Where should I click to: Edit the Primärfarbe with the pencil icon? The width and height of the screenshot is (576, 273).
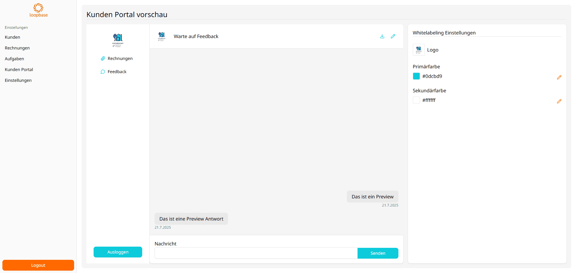point(559,77)
